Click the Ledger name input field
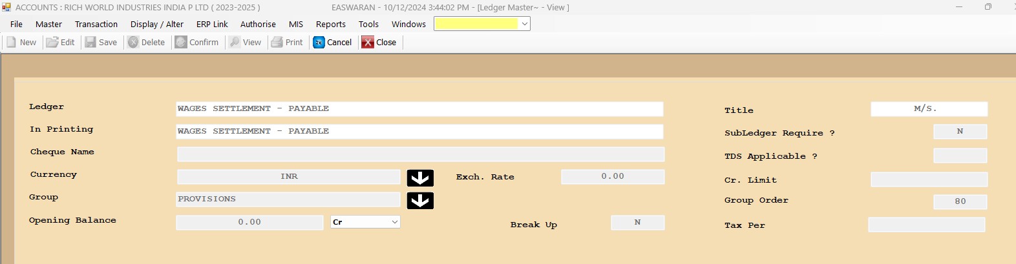Viewport: 1016px width, 264px height. pyautogui.click(x=419, y=109)
